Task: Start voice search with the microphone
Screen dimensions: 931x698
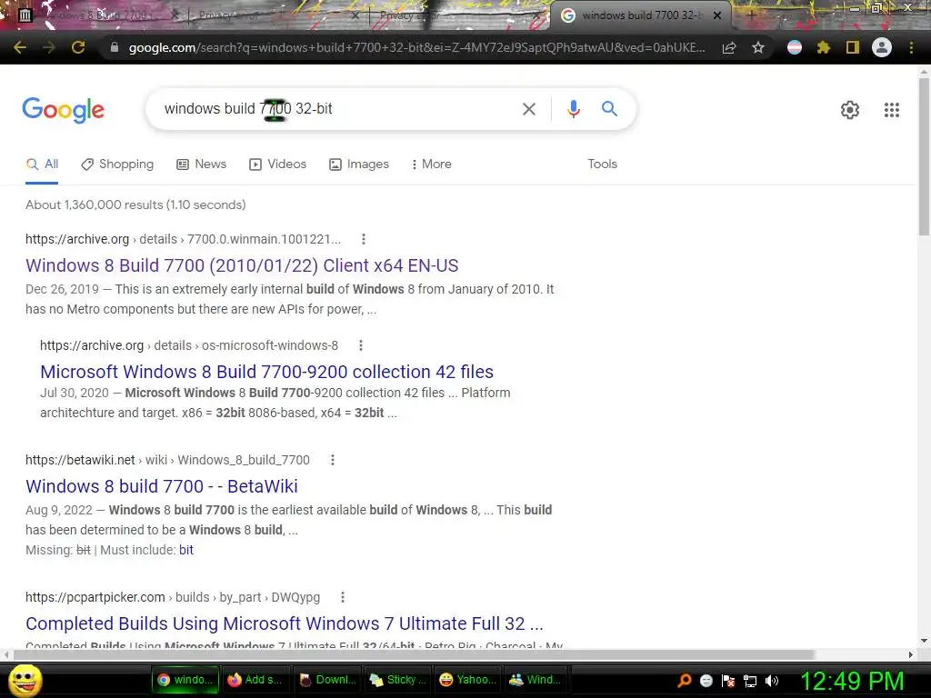Action: (x=573, y=109)
